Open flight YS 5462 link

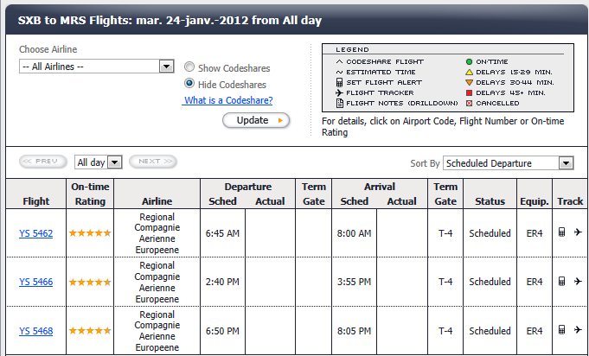point(36,233)
